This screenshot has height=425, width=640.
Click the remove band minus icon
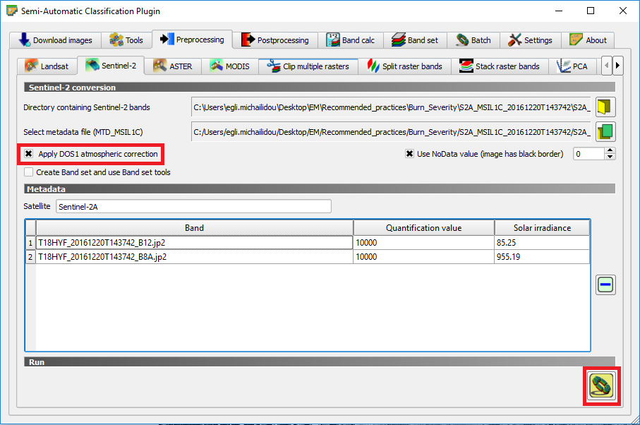605,285
